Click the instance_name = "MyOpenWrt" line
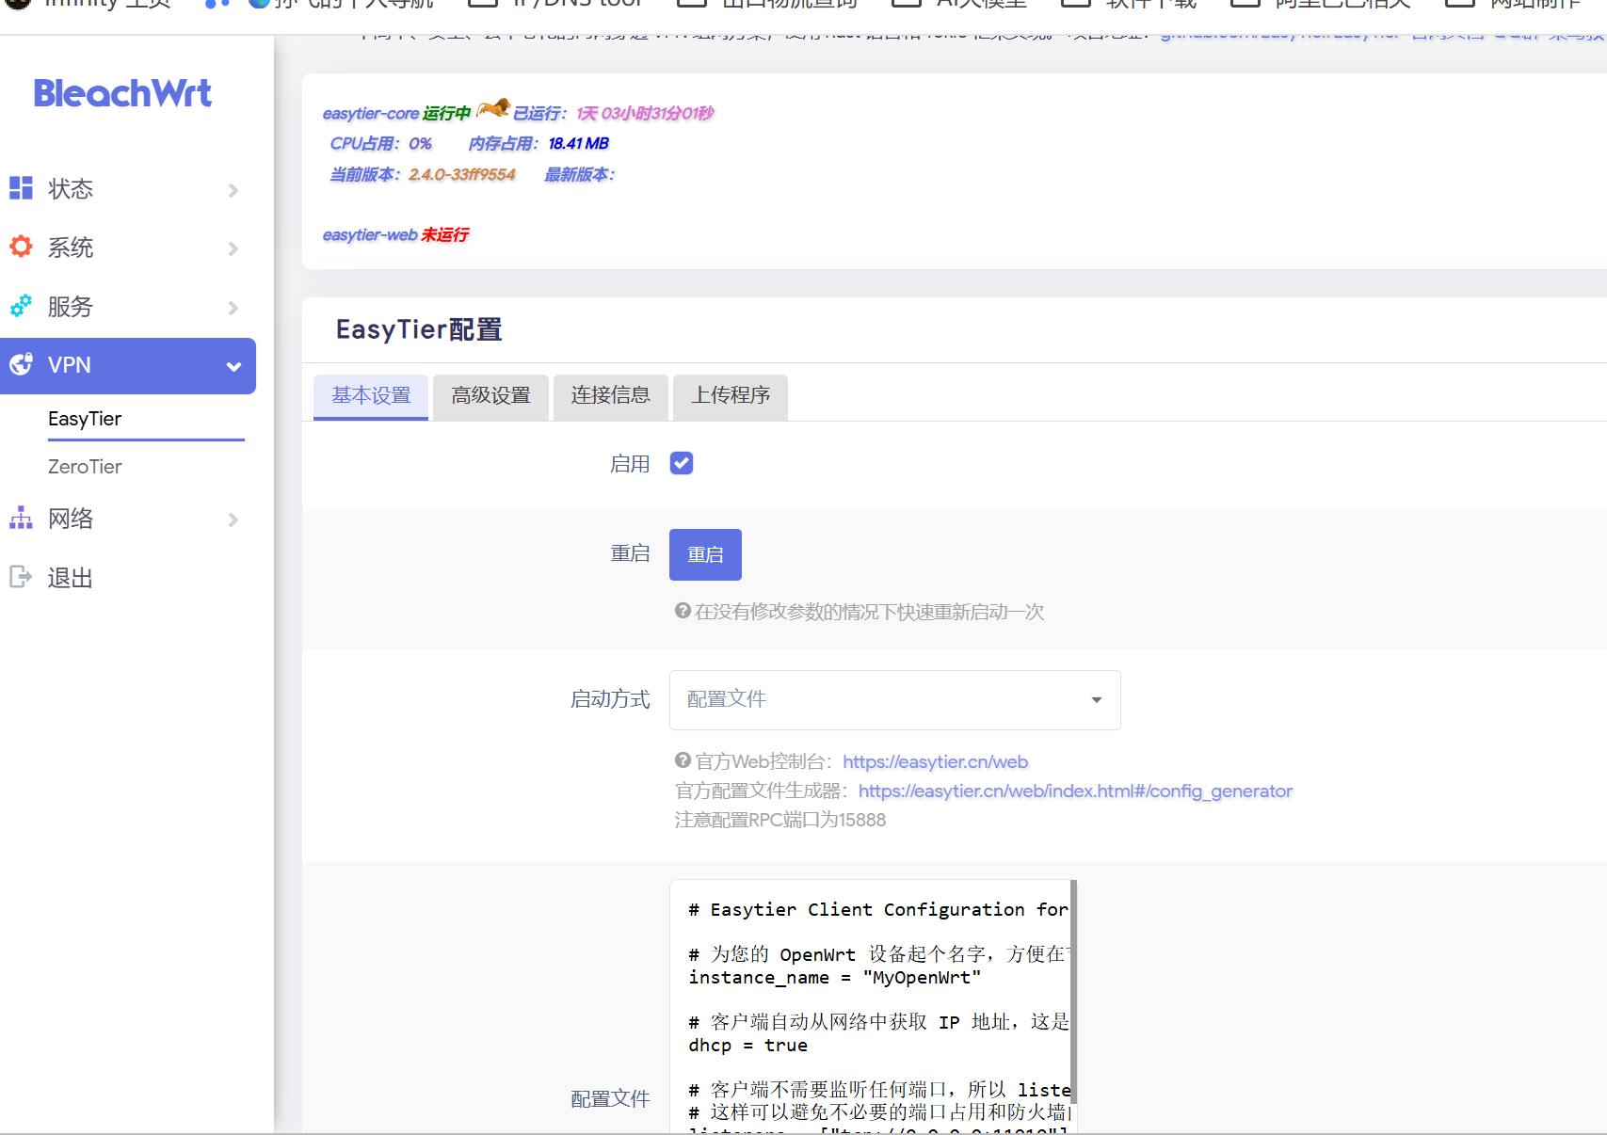The image size is (1607, 1135). [x=835, y=977]
